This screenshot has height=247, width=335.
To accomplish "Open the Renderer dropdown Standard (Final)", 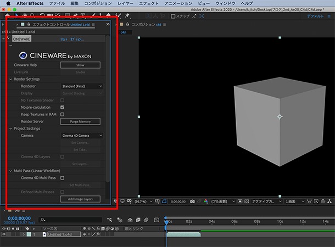I will 82,86.
